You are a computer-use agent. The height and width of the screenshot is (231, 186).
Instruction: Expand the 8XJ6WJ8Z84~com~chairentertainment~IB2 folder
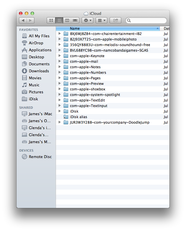60,34
